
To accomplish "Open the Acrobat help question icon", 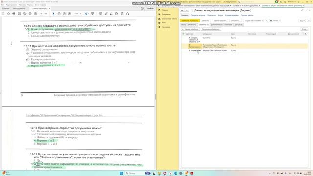I will click(142, 9).
